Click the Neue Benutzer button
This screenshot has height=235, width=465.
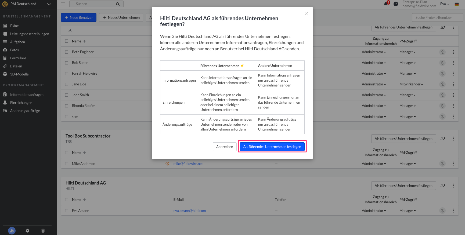(79, 17)
